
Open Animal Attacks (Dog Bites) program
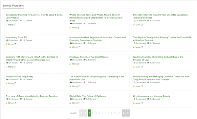[x=19, y=77]
